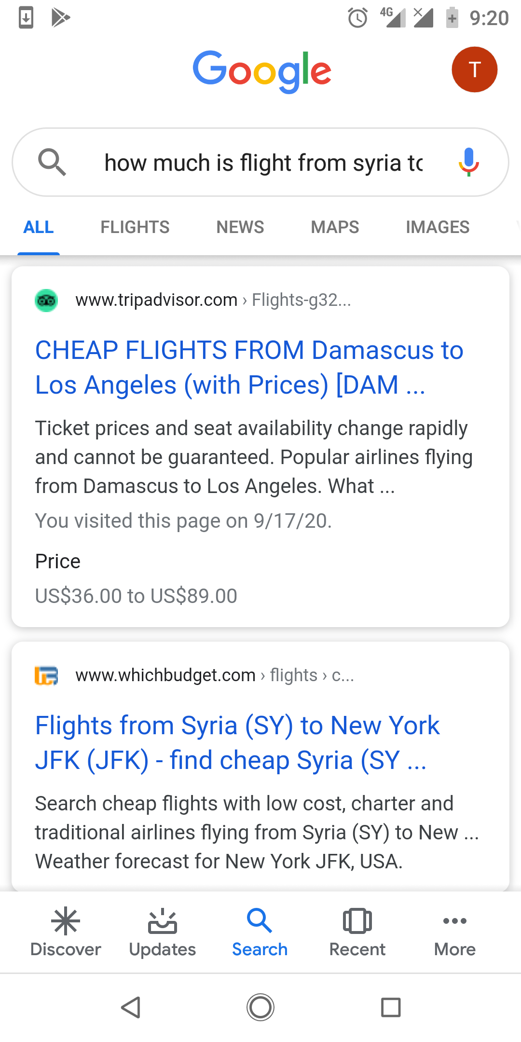
Task: Open the Cheap Flights Damascus to Los Angeles link
Action: click(x=249, y=367)
